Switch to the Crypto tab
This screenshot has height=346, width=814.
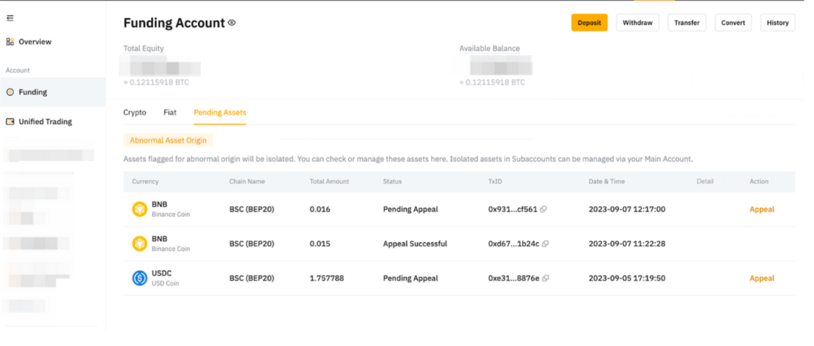(134, 112)
